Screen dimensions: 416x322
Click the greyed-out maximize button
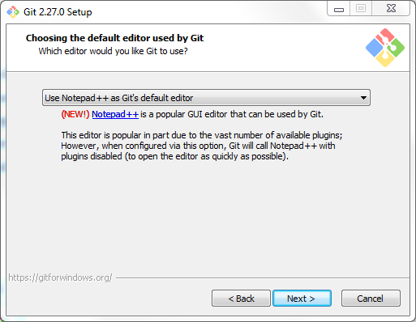tap(361, 9)
